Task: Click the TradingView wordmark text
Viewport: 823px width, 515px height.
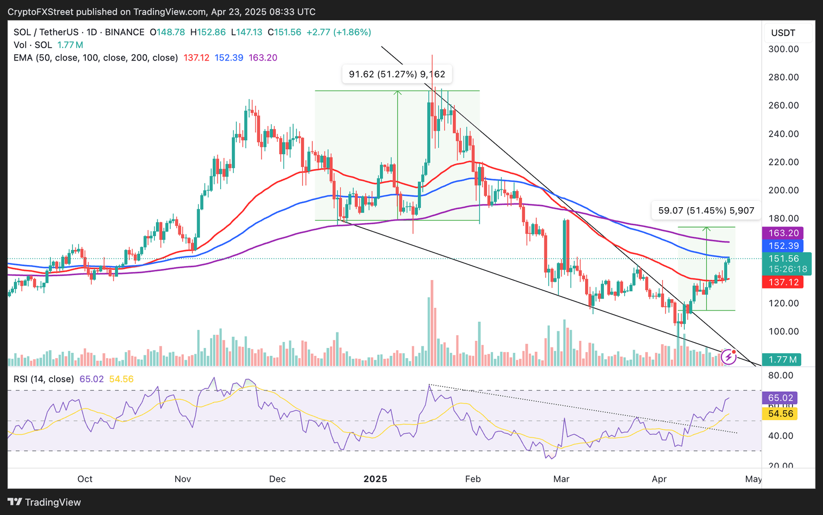Action: (x=53, y=502)
